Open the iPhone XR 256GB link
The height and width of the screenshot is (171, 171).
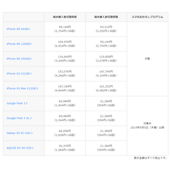[x=19, y=59]
